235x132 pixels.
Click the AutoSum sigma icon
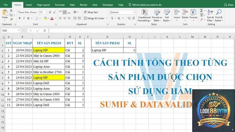point(201,11)
